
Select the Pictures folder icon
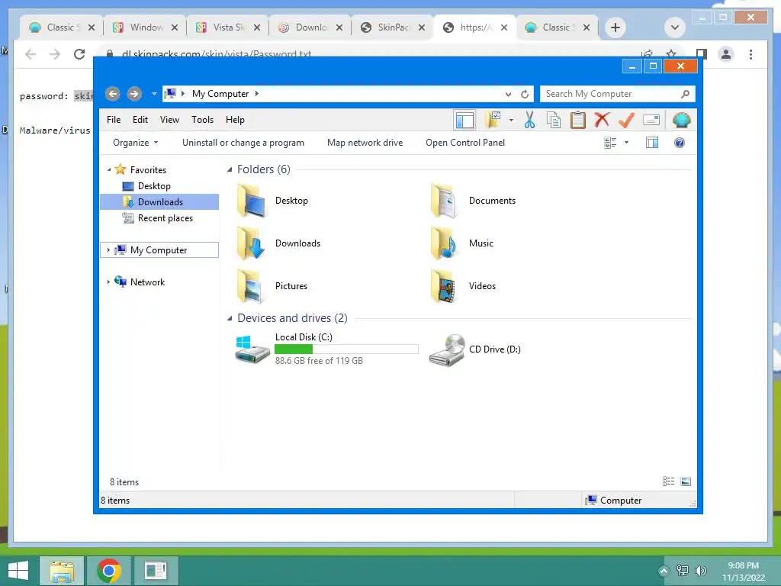point(251,286)
